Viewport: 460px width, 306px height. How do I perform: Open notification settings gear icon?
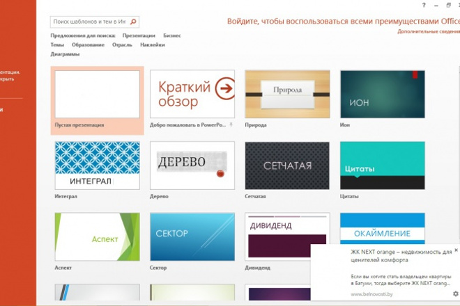pyautogui.click(x=455, y=293)
